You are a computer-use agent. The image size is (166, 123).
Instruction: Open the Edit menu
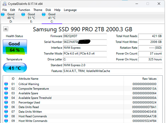13,10
